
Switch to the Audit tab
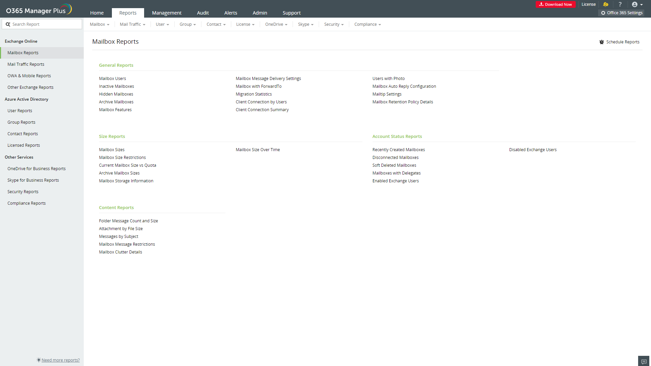coord(203,13)
